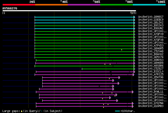The height and width of the screenshot is (113, 168).
Task: Select the red 20% identity color segment
Action: (19, 5)
